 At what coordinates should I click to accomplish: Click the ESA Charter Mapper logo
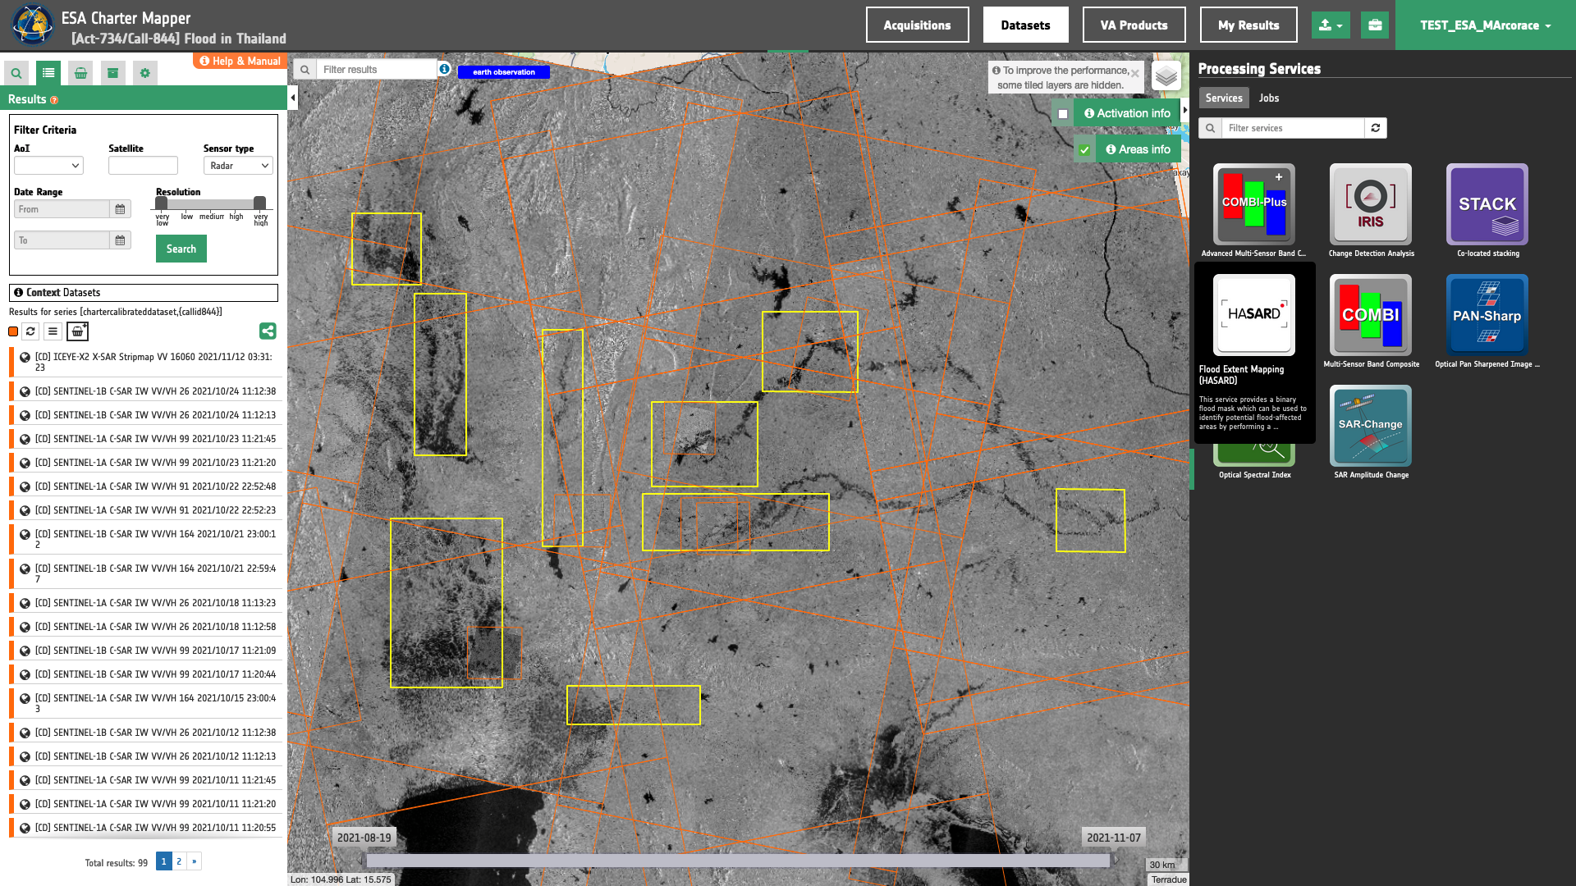[x=33, y=25]
